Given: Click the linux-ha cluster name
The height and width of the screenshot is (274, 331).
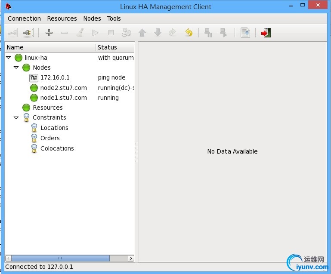Looking at the screenshot, I should (36, 58).
